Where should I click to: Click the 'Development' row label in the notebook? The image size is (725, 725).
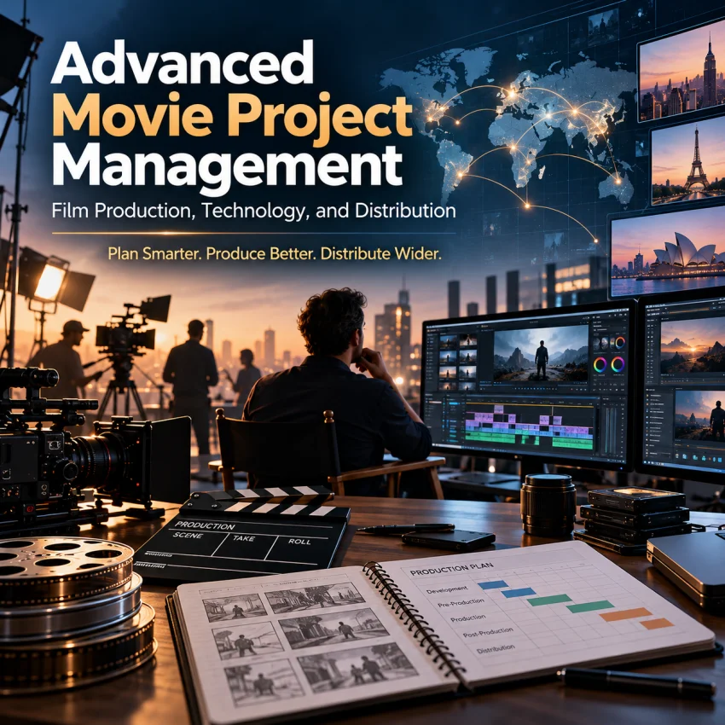447,590
